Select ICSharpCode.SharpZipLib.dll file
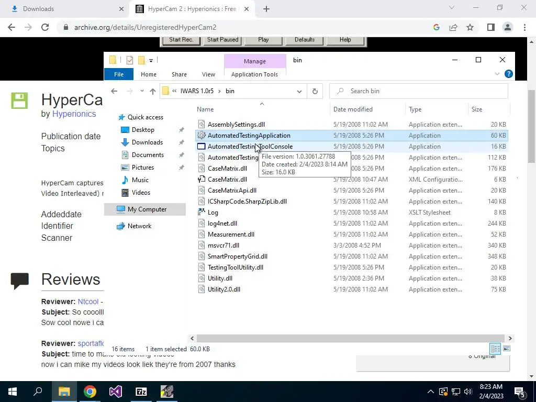Screen dimensions: 536x402 (x=247, y=202)
